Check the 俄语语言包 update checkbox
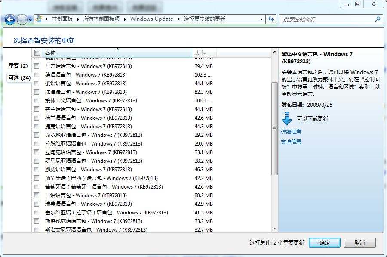Image resolution: width=387 pixels, height=257 pixels. coord(36,83)
